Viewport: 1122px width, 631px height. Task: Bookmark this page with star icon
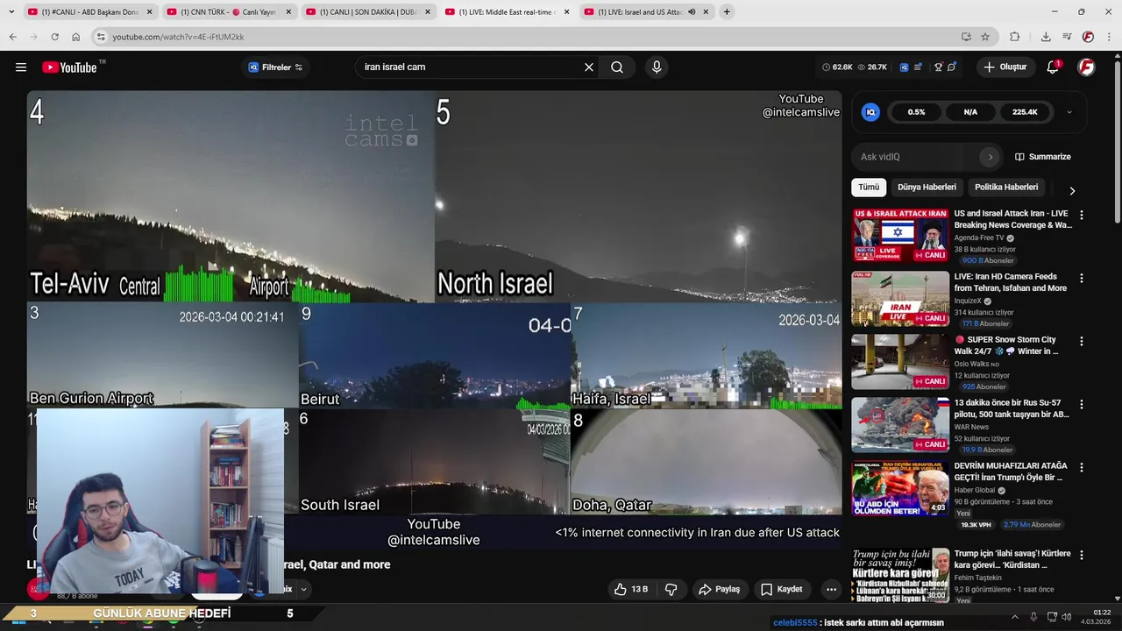click(x=985, y=37)
